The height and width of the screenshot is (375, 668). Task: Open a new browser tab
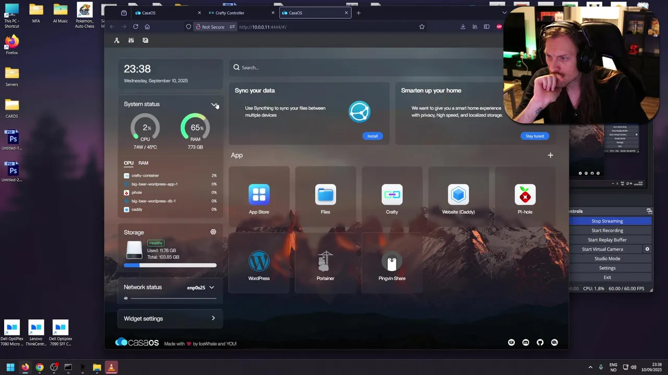(359, 12)
